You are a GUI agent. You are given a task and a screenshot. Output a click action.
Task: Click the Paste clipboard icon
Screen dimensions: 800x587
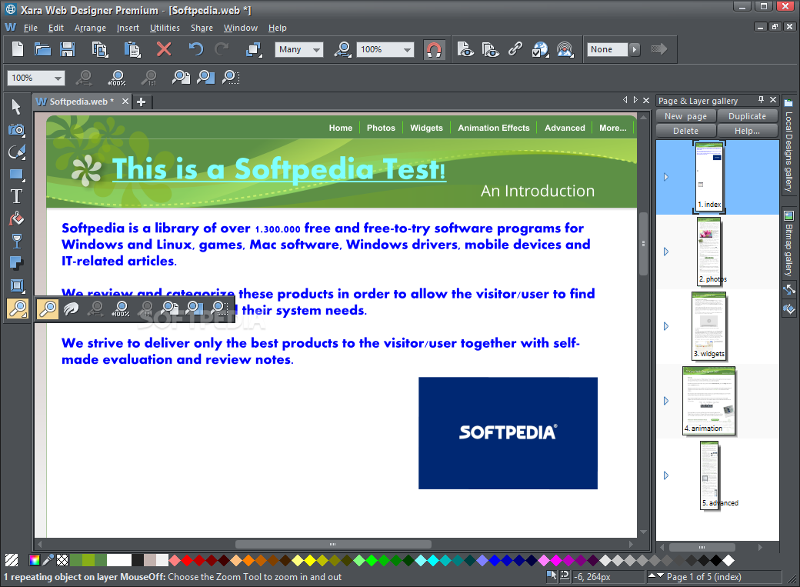(132, 49)
